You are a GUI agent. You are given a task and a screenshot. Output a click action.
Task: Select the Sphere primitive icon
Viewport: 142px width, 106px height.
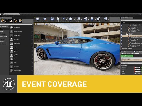pos(12,51)
